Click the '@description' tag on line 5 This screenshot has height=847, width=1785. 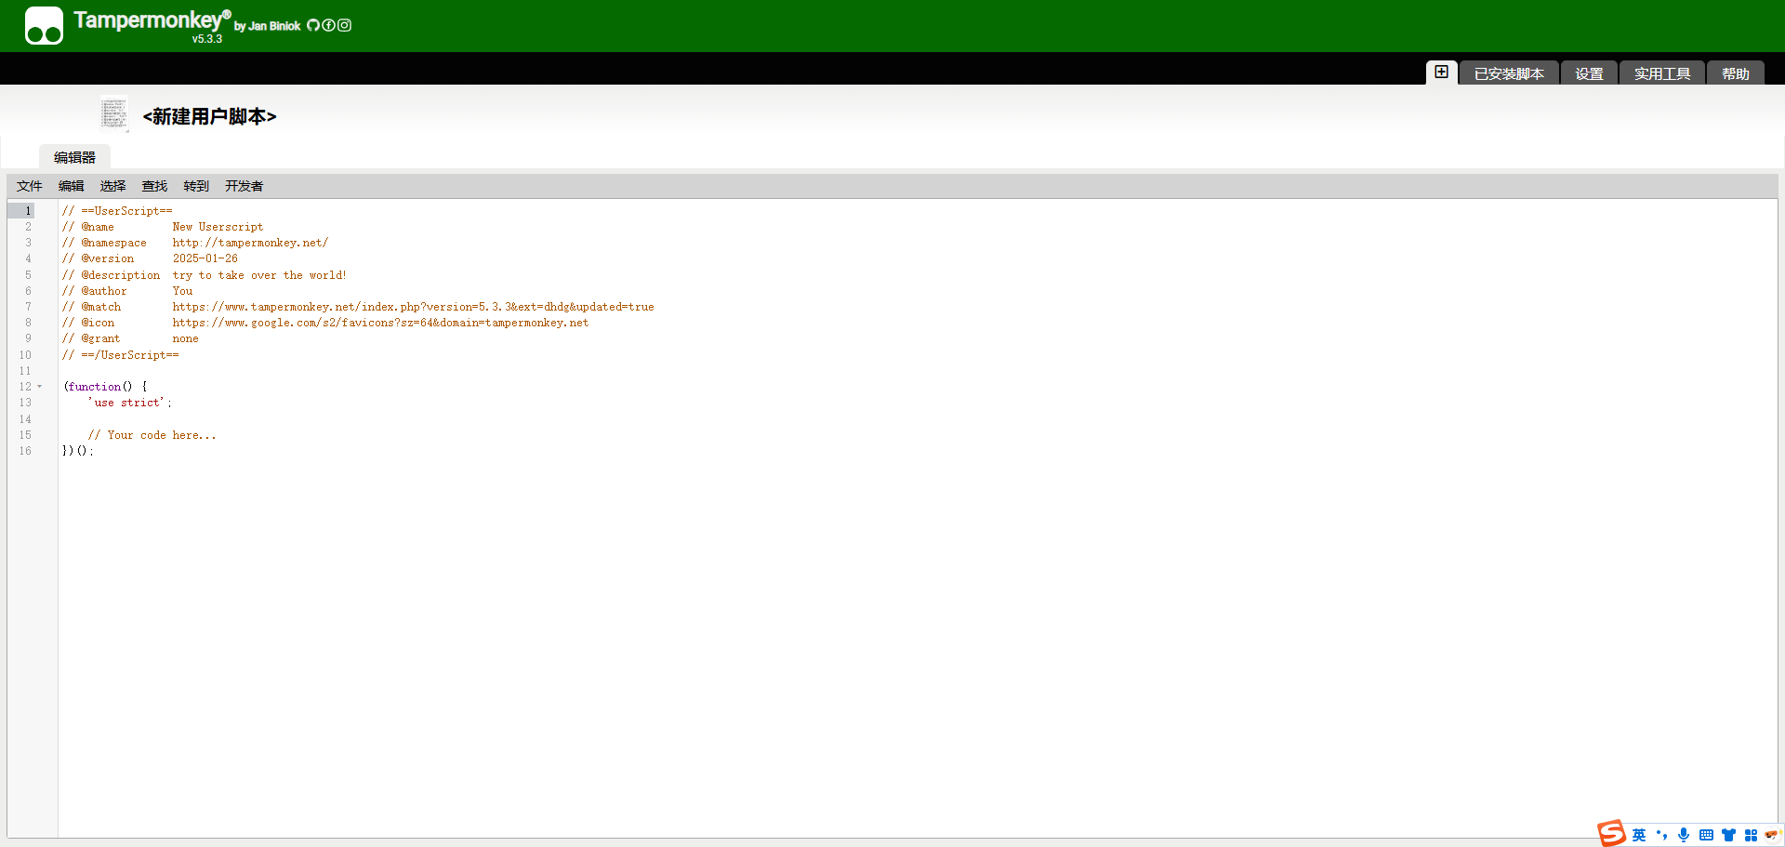pos(120,275)
